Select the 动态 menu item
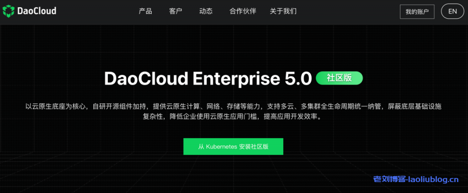Screen dimensions: 468x193 click(206, 11)
